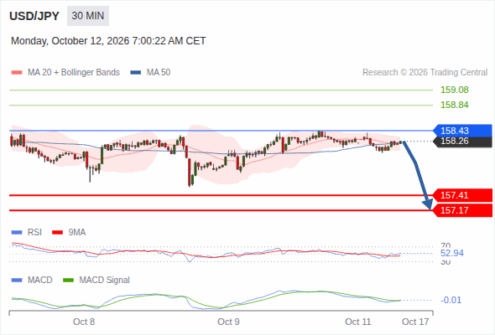Click the blue pivot price tag 158.43
495x335 pixels.
(x=462, y=131)
